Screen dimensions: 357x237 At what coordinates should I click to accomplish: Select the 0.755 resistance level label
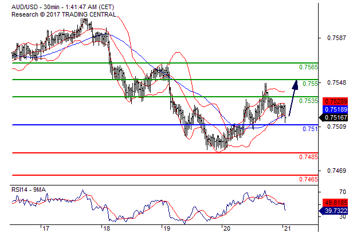coord(310,84)
